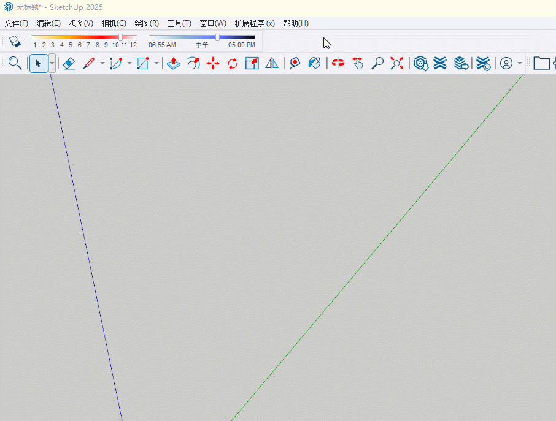Image resolution: width=556 pixels, height=421 pixels.
Task: Open the 帮助(H) menu
Action: tap(296, 23)
